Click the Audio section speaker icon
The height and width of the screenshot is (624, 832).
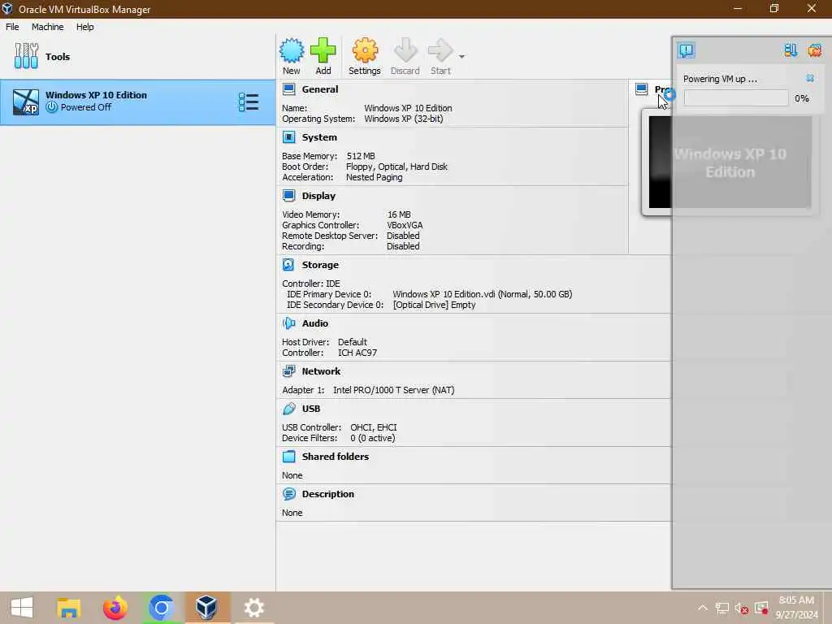point(288,323)
